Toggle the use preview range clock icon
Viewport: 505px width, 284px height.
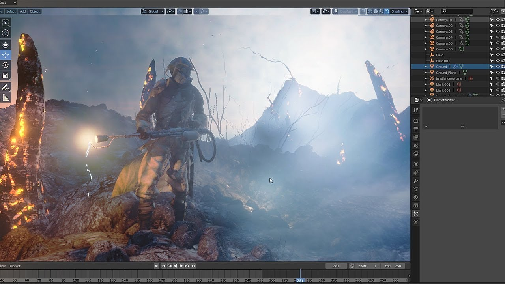click(352, 266)
